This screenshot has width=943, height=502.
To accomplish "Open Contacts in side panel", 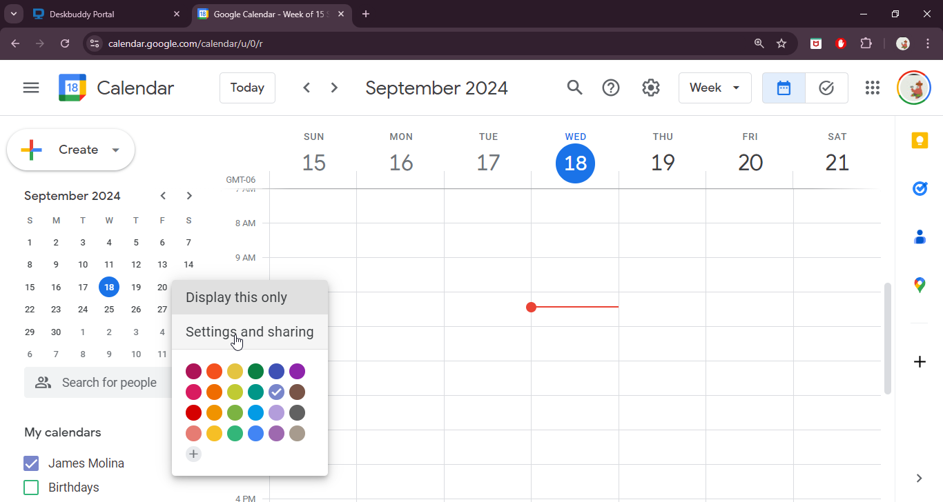I will tap(920, 237).
